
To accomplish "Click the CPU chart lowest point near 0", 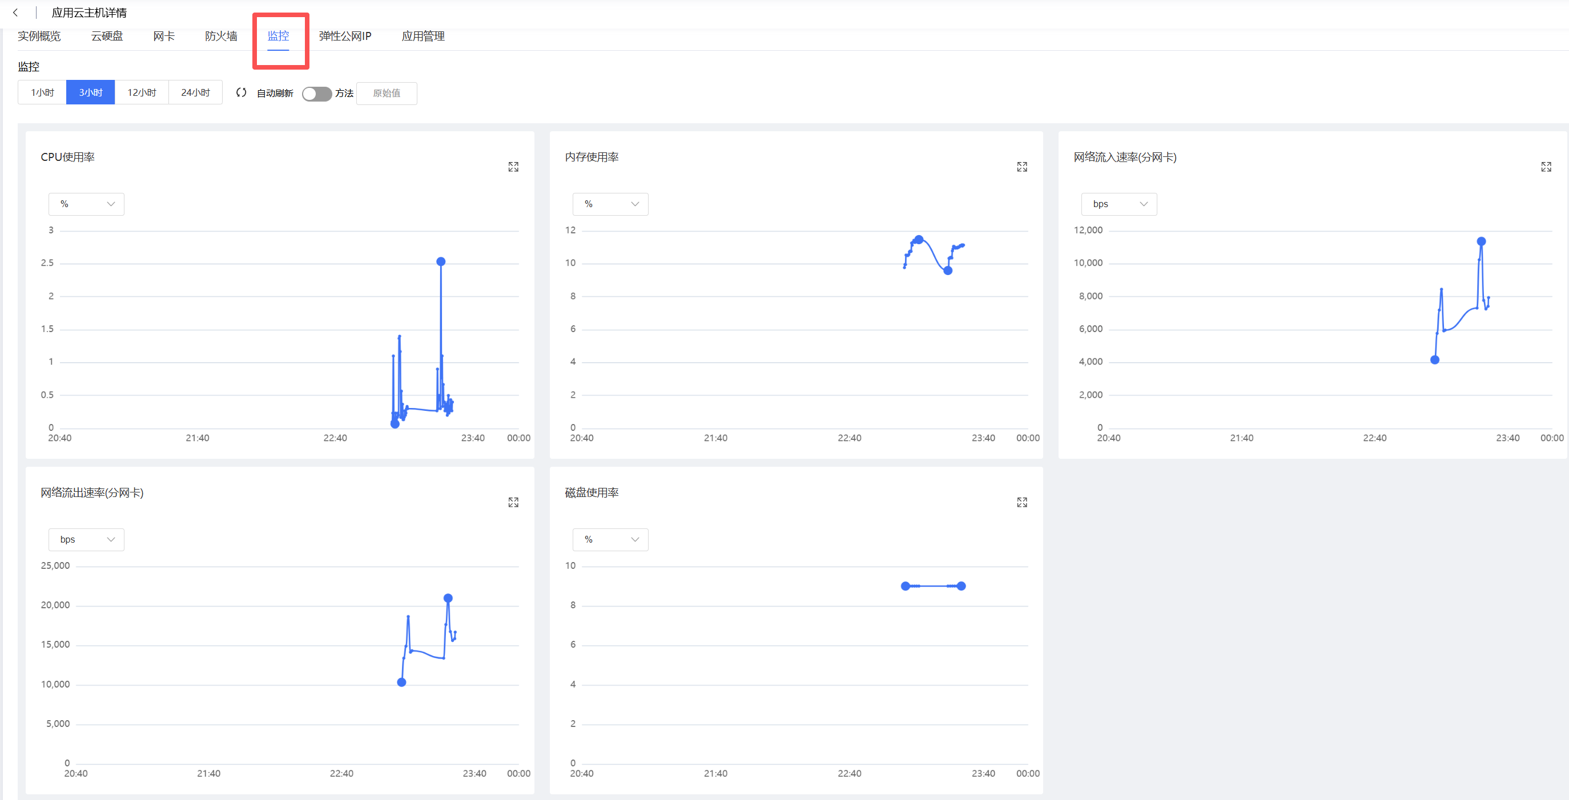I will click(395, 424).
